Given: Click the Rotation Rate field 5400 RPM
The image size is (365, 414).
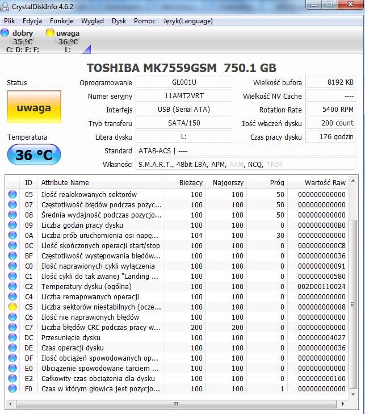Looking at the screenshot, I should point(331,109).
